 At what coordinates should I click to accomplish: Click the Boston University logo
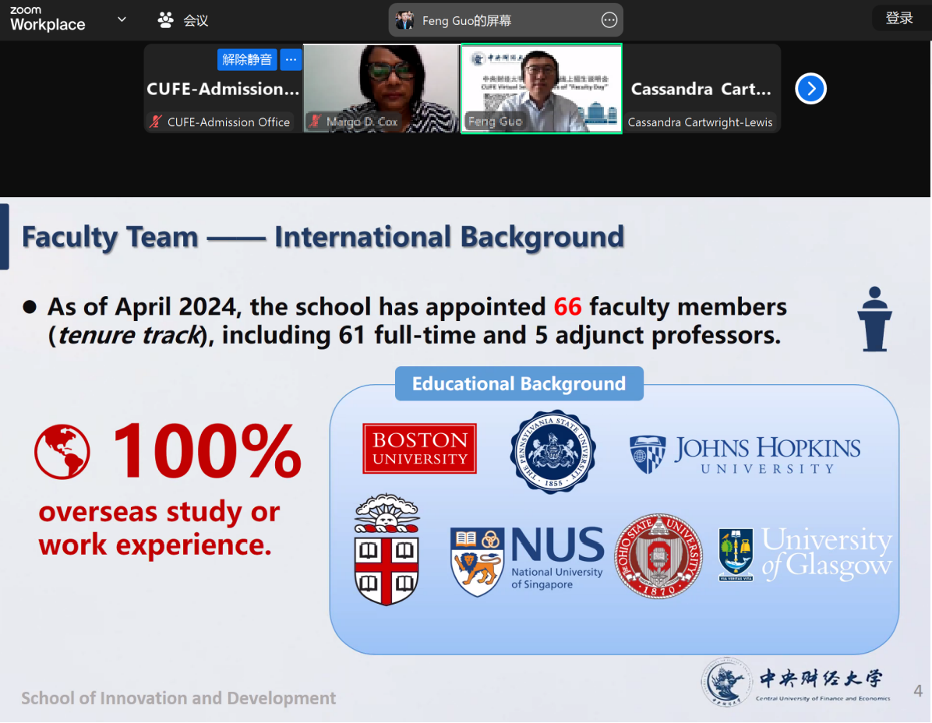pos(419,449)
